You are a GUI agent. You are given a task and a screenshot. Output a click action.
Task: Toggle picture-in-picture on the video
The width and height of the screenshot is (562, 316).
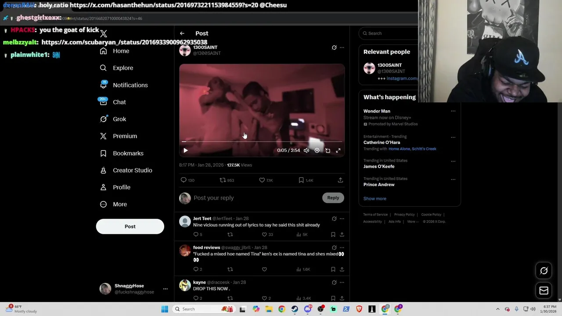point(328,151)
